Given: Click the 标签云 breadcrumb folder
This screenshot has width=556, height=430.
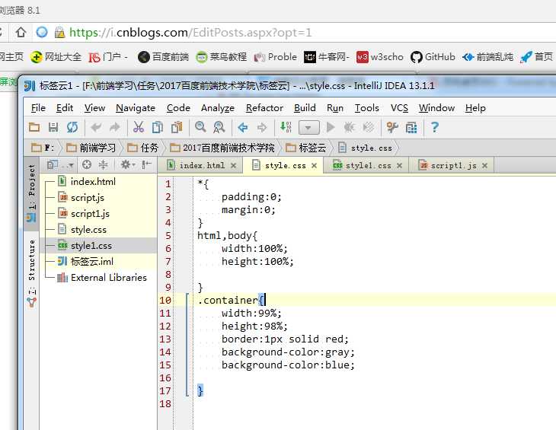Looking at the screenshot, I should tap(306, 148).
